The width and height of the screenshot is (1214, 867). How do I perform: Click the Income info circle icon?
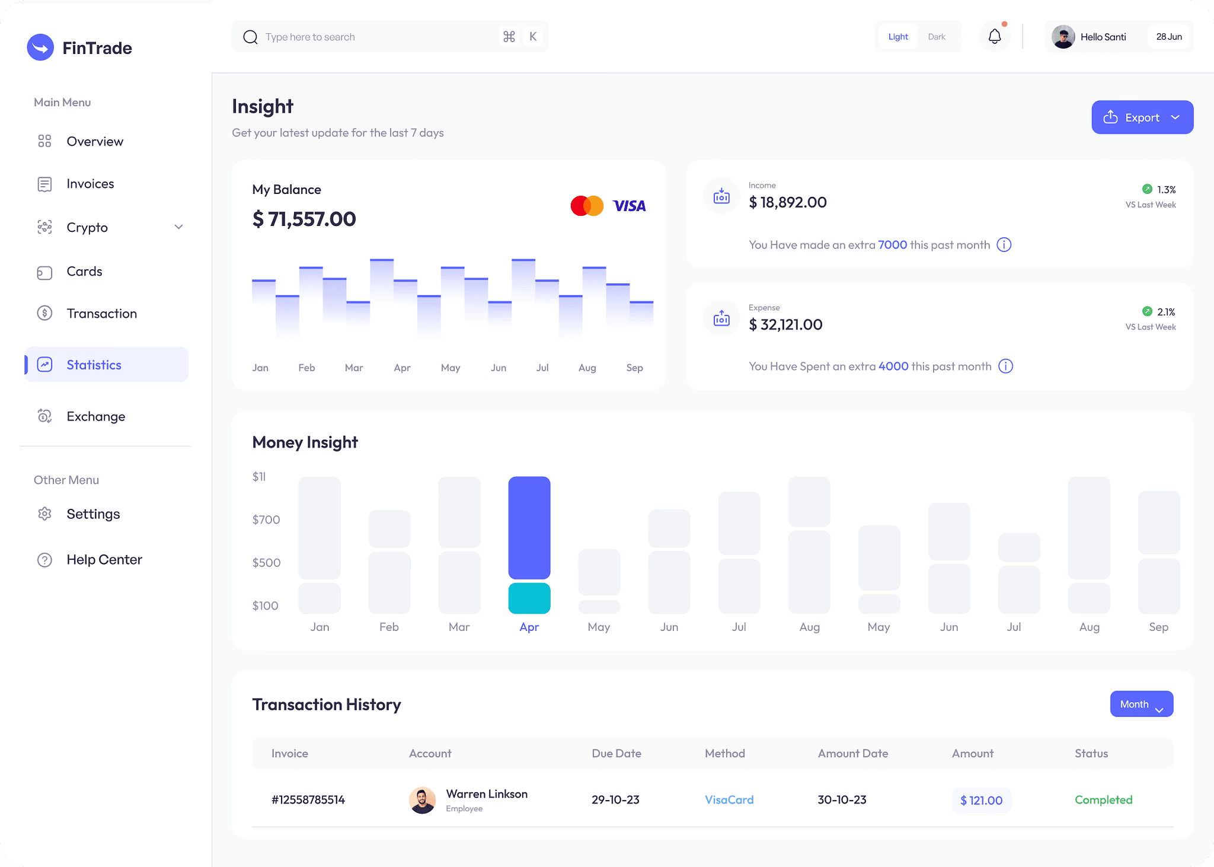click(1004, 245)
